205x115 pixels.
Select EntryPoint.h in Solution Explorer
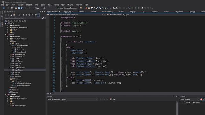[19, 61]
